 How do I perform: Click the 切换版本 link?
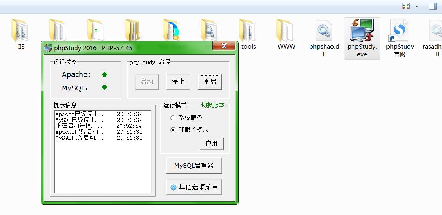pyautogui.click(x=213, y=105)
